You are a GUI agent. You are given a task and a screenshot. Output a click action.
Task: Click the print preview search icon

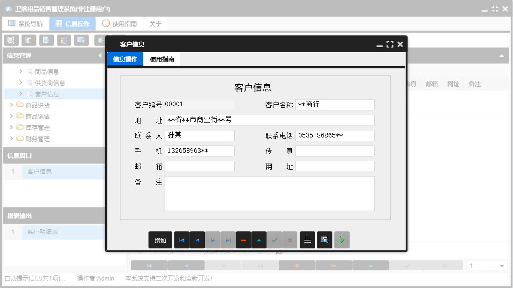(x=324, y=240)
